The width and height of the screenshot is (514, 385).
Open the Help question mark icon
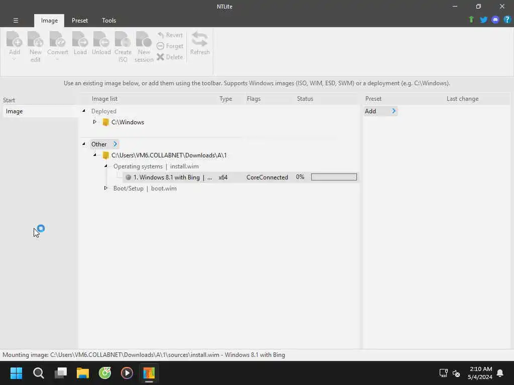(x=507, y=20)
